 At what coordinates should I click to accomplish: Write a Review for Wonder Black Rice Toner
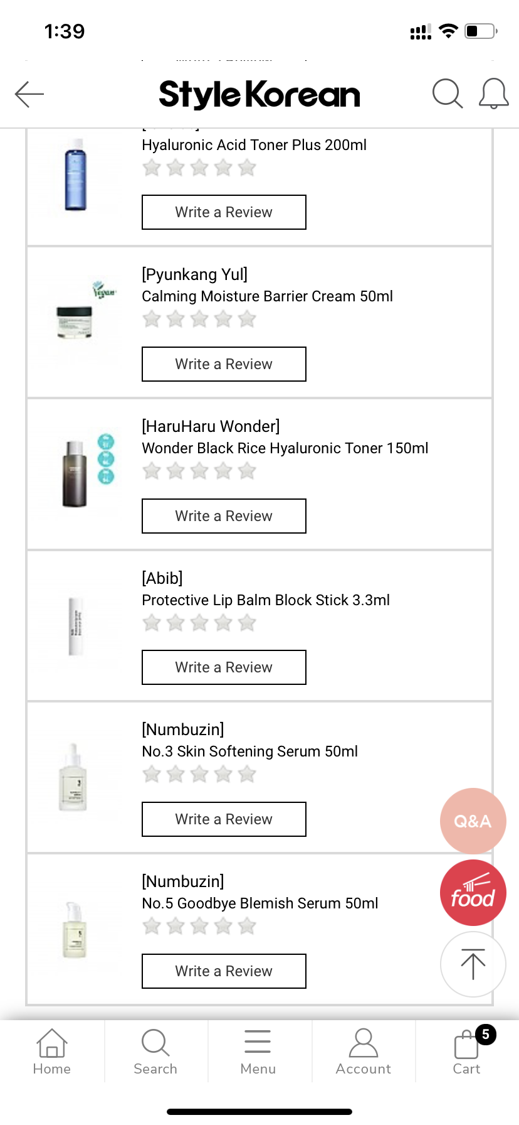point(224,516)
